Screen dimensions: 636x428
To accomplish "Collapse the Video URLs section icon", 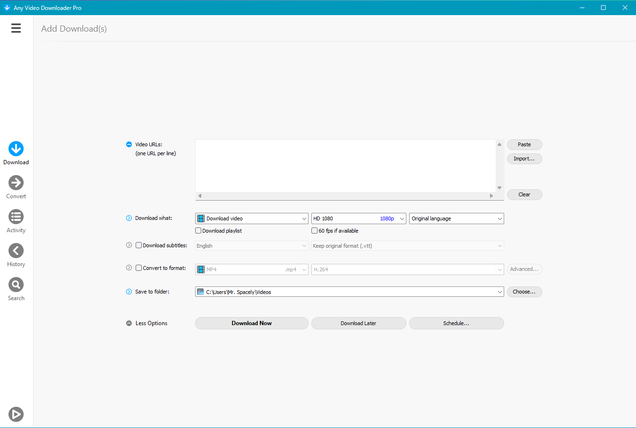I will [129, 144].
